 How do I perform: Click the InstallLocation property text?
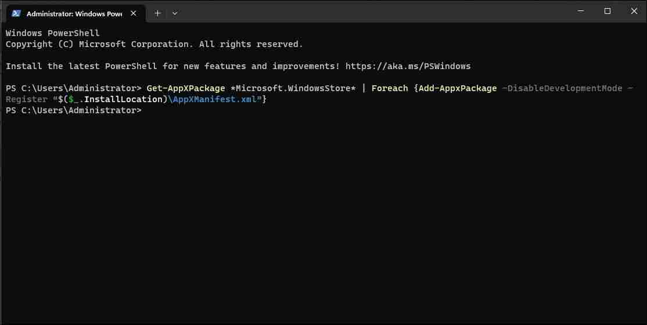point(123,99)
